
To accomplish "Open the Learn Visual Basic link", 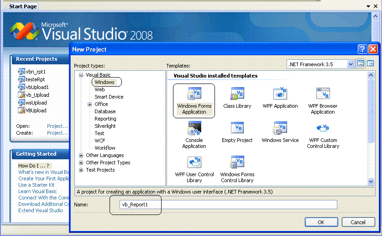I will [37, 191].
